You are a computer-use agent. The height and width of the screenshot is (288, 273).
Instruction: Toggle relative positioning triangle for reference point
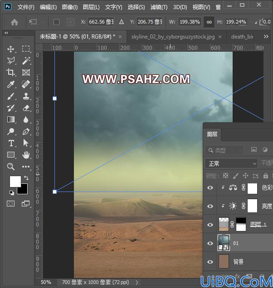[x=122, y=22]
